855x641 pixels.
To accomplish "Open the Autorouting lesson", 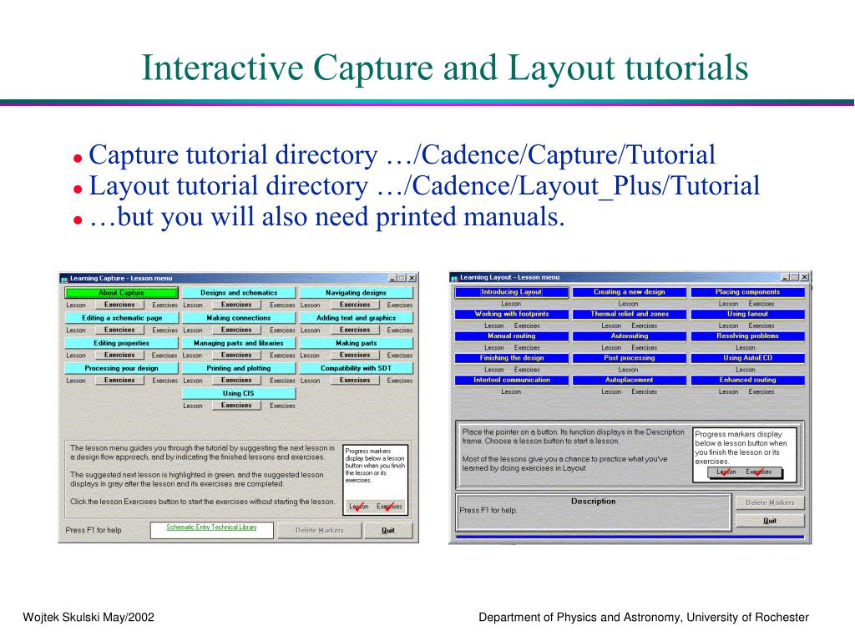I will 630,336.
